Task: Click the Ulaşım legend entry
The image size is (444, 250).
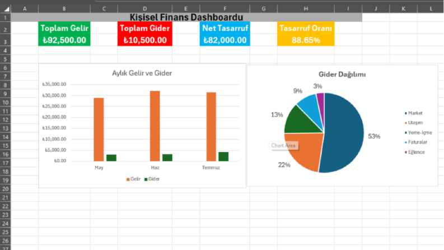Action: click(414, 123)
